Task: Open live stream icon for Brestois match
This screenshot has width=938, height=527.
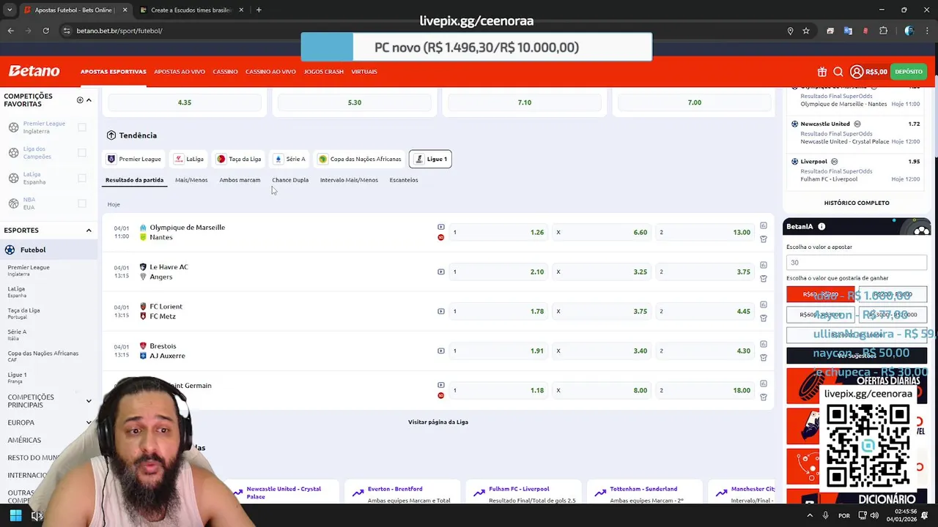Action: [440, 351]
